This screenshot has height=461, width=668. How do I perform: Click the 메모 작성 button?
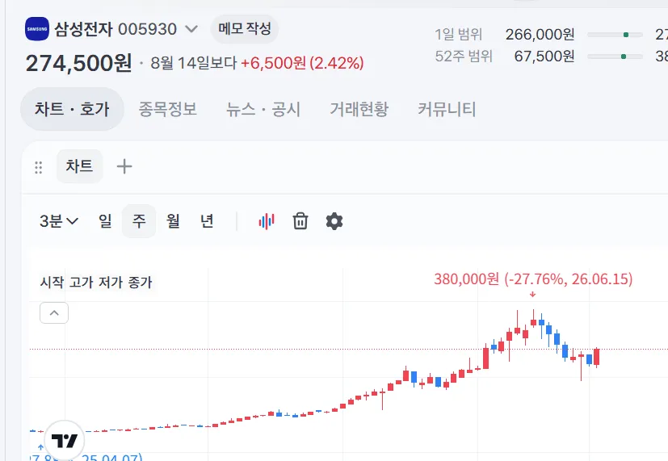tap(245, 29)
